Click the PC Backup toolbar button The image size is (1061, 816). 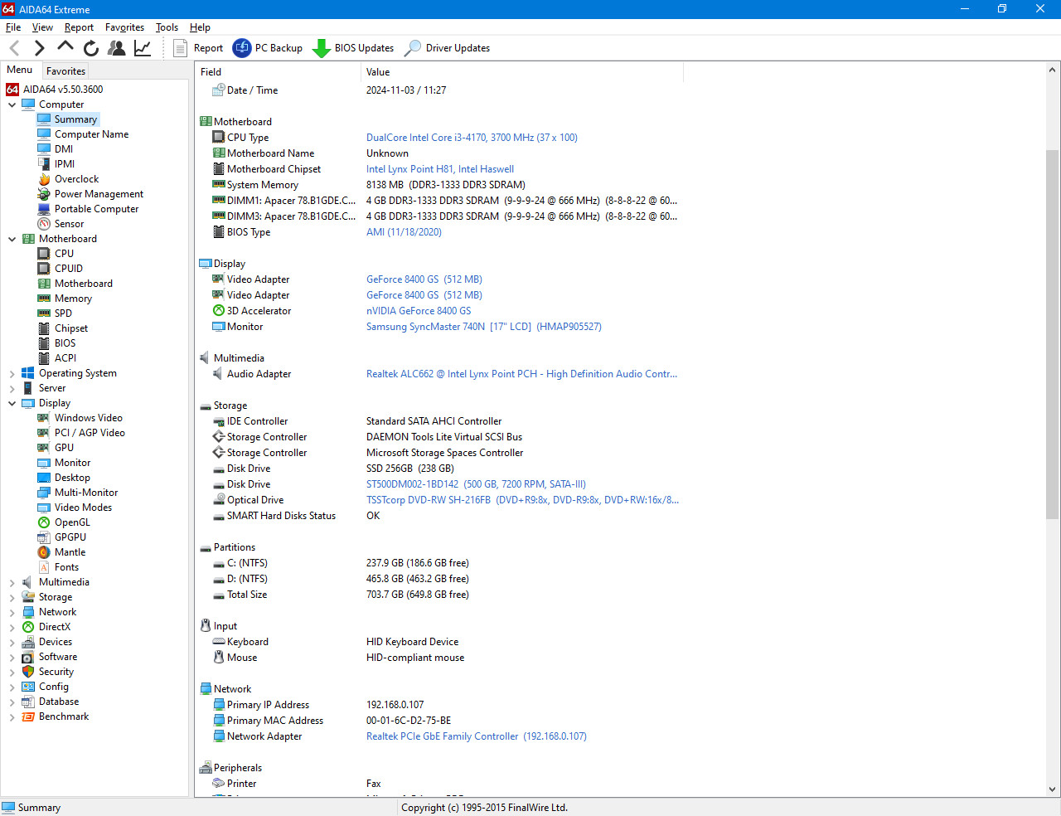(x=268, y=48)
